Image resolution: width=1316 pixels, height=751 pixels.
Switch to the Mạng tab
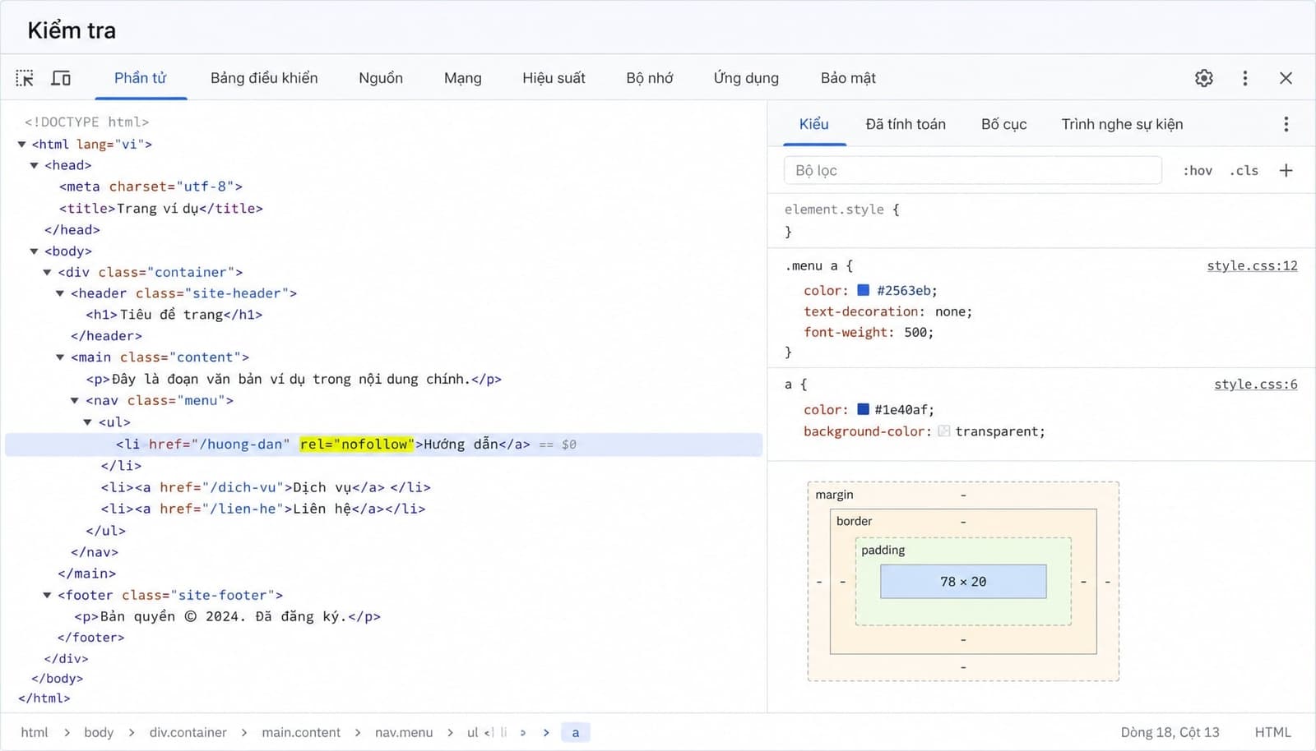pos(462,78)
